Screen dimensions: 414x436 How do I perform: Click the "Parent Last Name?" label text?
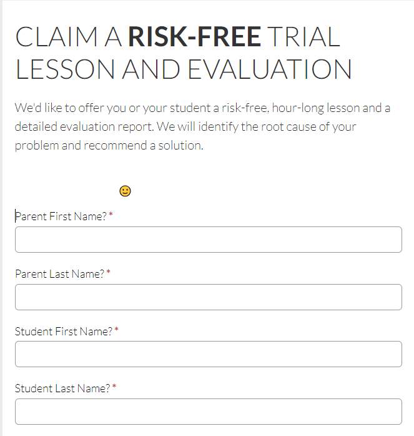pyautogui.click(x=60, y=274)
